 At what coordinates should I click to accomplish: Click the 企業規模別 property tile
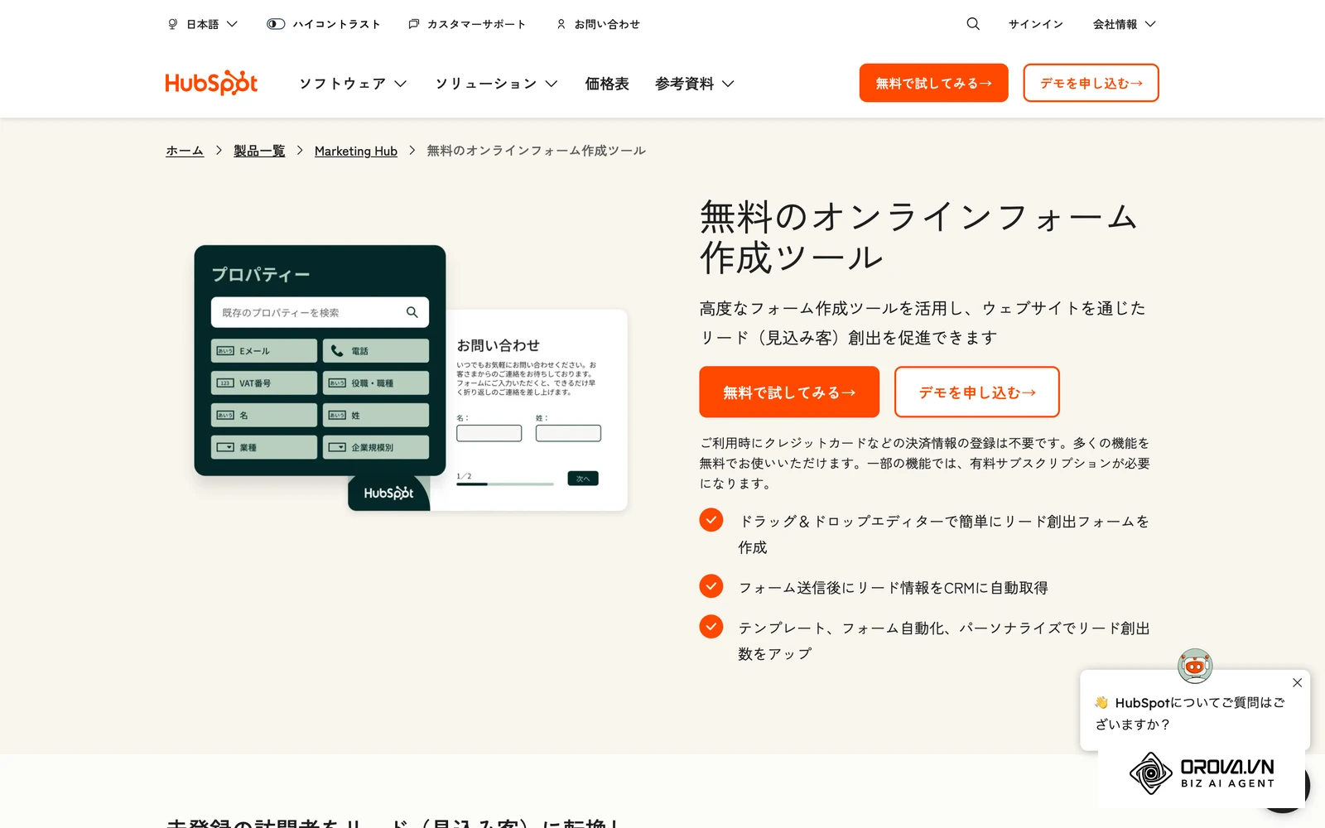tap(376, 447)
